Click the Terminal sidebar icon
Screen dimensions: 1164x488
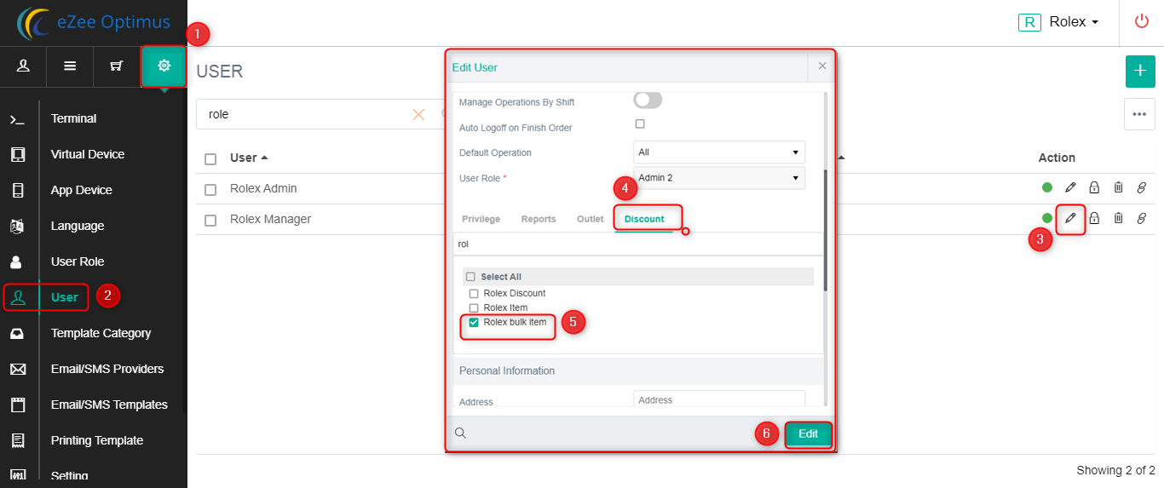(17, 119)
